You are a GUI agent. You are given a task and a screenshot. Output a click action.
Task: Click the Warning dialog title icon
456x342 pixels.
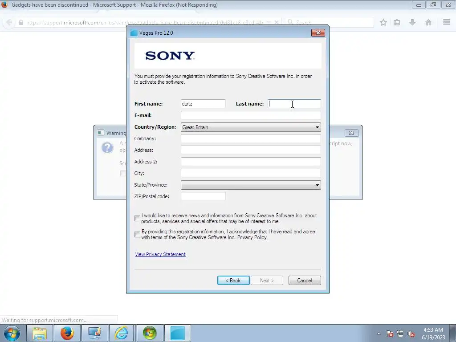point(101,133)
